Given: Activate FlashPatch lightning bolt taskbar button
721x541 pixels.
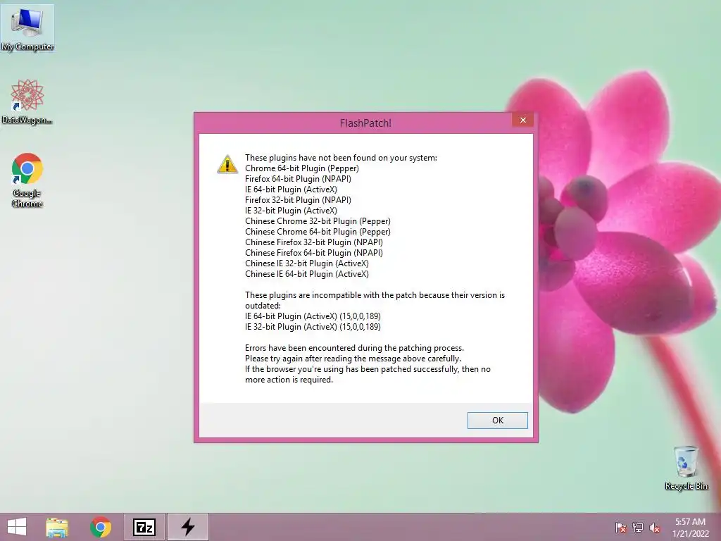Looking at the screenshot, I should [187, 527].
